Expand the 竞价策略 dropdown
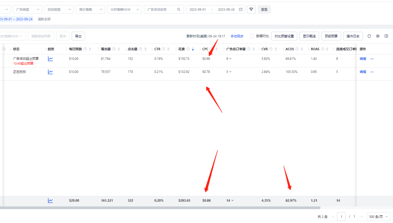The image size is (393, 223). (90, 9)
